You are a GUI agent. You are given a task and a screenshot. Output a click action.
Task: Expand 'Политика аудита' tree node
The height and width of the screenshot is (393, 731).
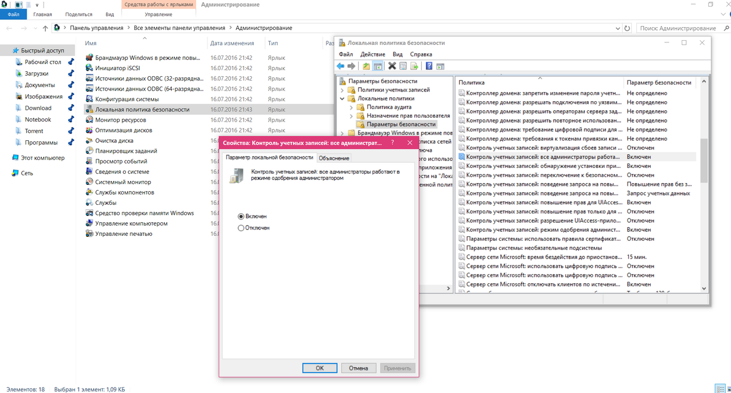(x=351, y=107)
